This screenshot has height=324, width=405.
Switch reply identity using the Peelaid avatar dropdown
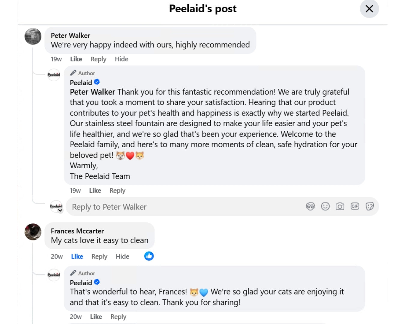[x=56, y=207]
